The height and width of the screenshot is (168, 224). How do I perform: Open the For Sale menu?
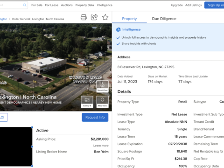[37, 5]
